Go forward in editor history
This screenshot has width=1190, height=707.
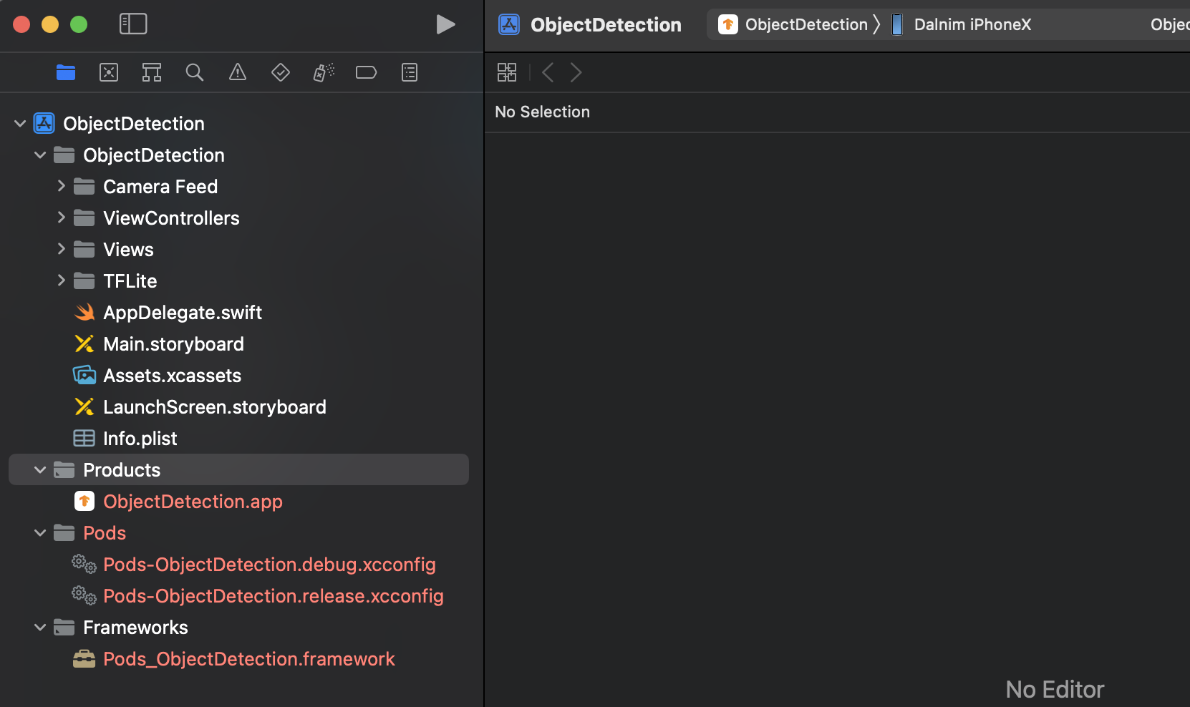click(x=576, y=72)
